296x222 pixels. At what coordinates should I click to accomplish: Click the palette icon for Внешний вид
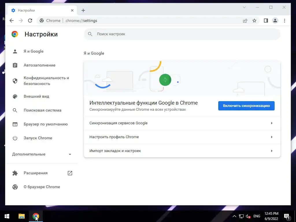(15, 97)
